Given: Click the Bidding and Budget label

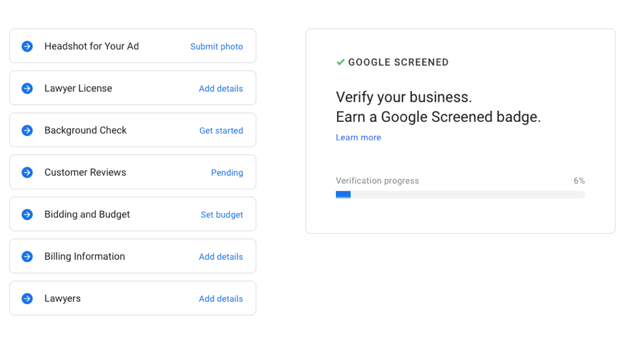Looking at the screenshot, I should click(87, 214).
